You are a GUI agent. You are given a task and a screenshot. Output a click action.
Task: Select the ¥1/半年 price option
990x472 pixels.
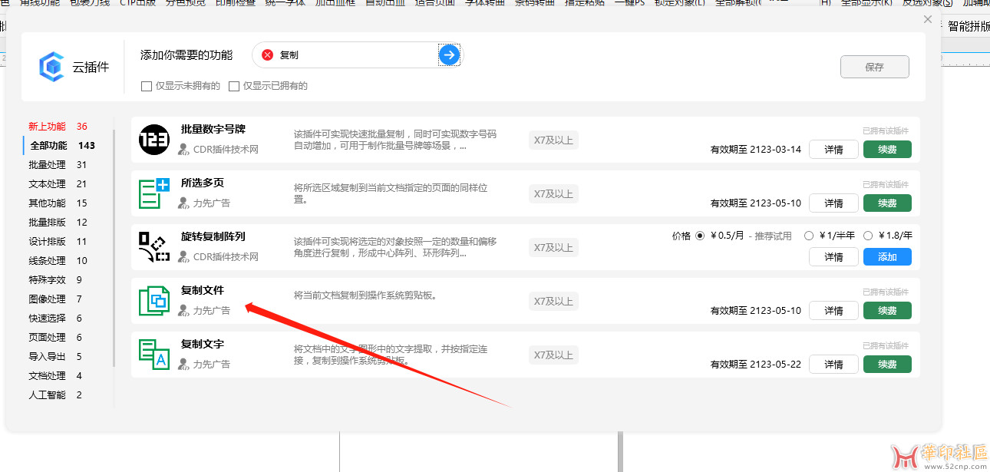click(809, 236)
